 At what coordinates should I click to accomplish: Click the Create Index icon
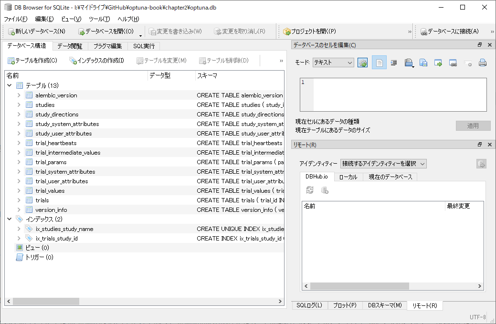tap(73, 61)
